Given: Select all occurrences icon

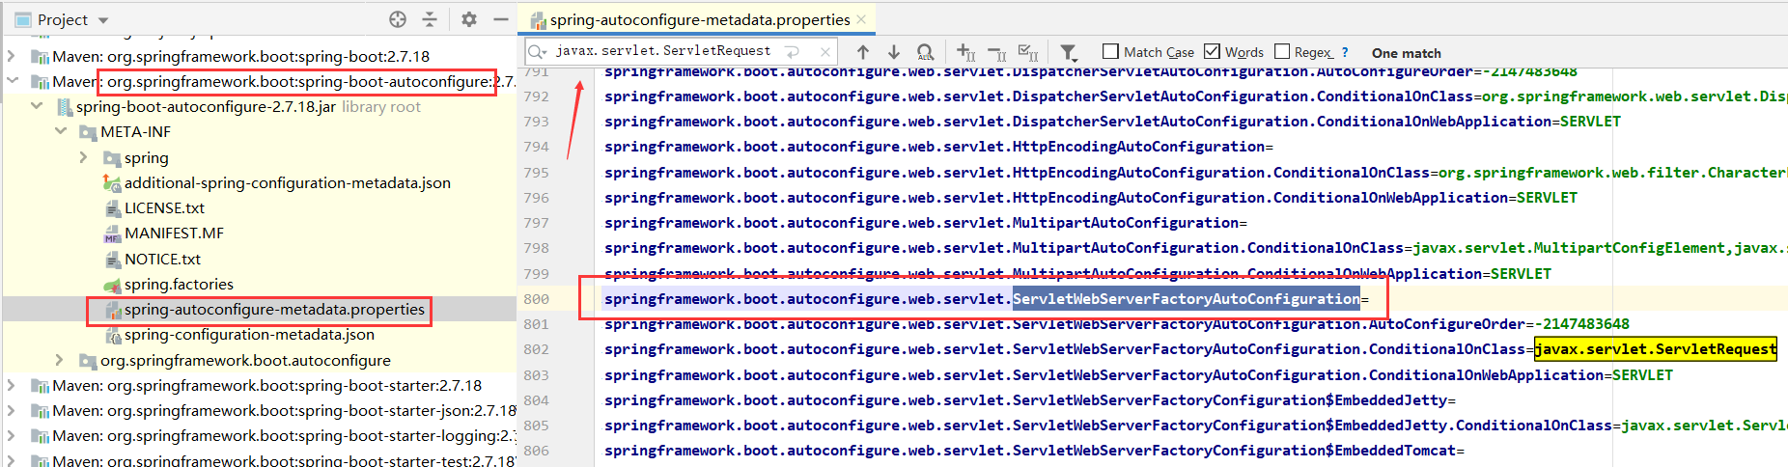Looking at the screenshot, I should coord(1028,52).
